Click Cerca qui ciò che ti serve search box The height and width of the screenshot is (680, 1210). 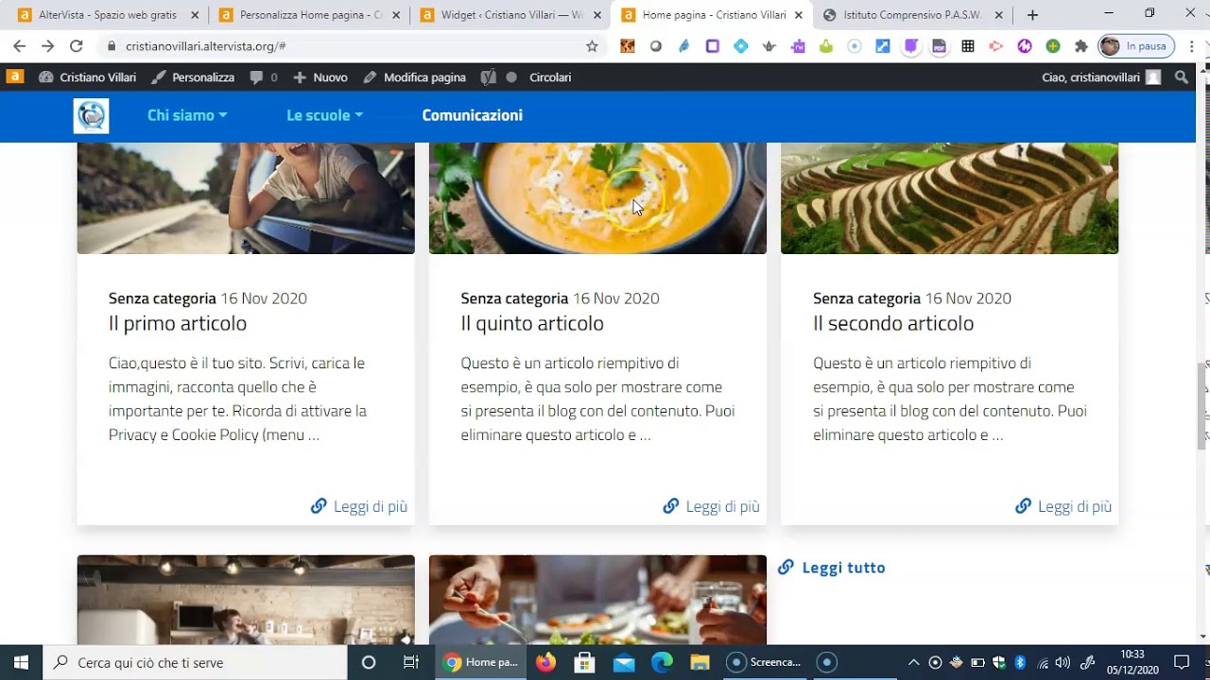(x=196, y=662)
